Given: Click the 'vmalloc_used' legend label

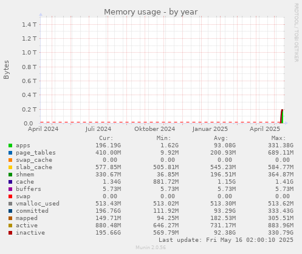Looking at the screenshot, I should [x=38, y=204].
